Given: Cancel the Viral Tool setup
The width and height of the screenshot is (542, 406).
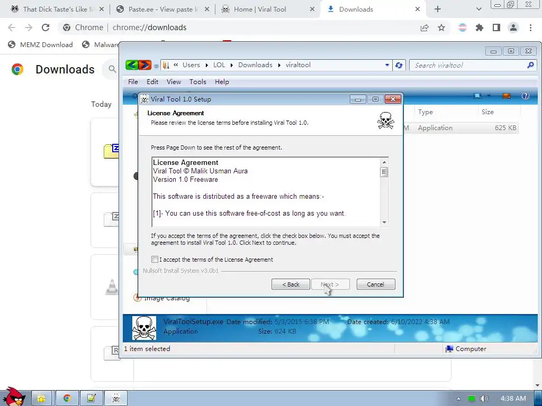Looking at the screenshot, I should (x=376, y=284).
